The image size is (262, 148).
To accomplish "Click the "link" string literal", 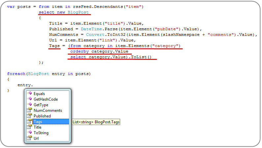I will pos(107,40).
